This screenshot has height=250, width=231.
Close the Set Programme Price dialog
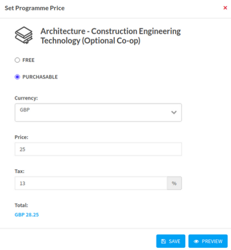pyautogui.click(x=225, y=8)
